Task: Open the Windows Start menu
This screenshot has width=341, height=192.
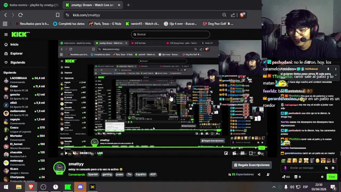Action: (x=6, y=187)
